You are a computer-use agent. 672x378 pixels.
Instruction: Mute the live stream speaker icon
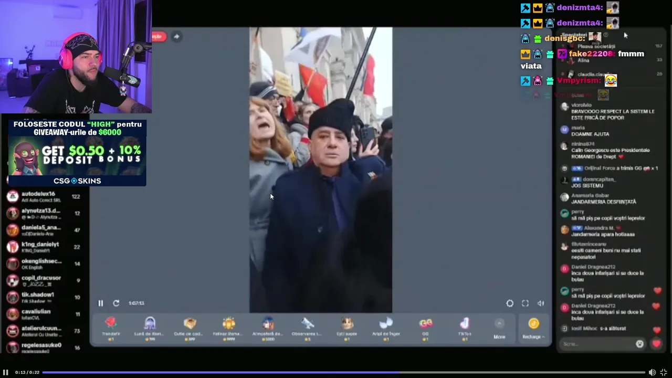tap(541, 303)
